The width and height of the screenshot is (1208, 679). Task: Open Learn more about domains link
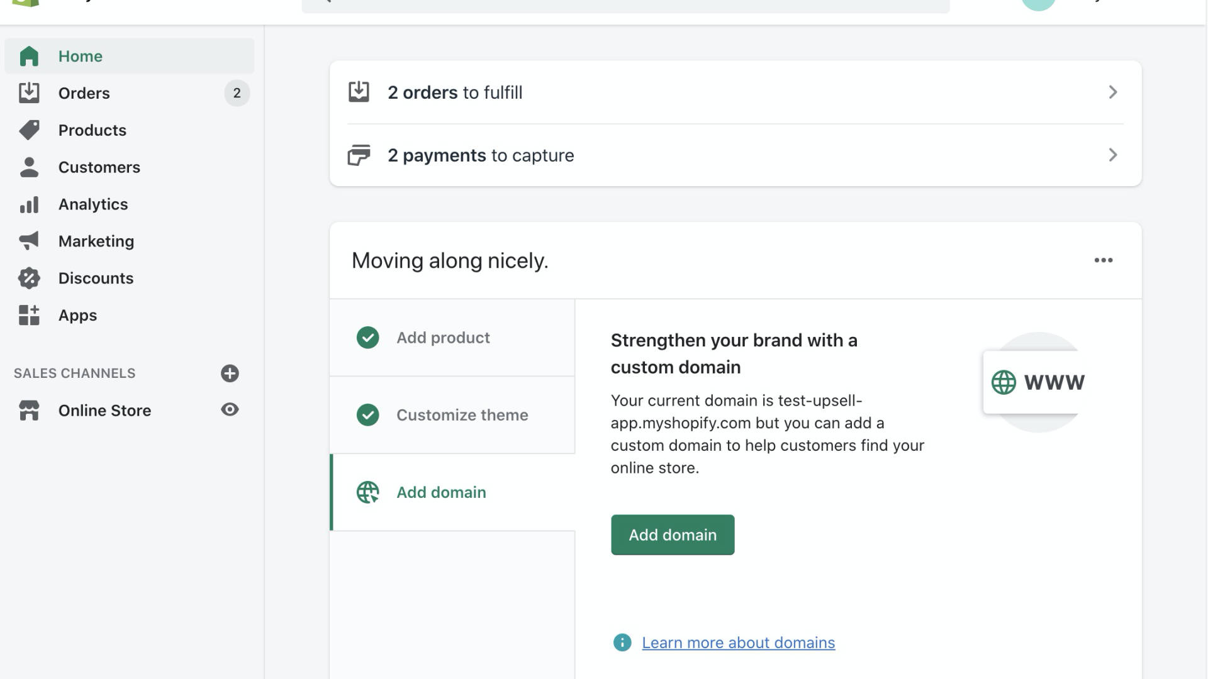pos(738,643)
